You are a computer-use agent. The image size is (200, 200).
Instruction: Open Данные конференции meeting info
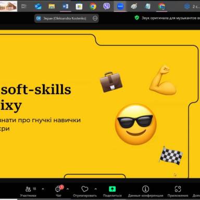(x=145, y=192)
